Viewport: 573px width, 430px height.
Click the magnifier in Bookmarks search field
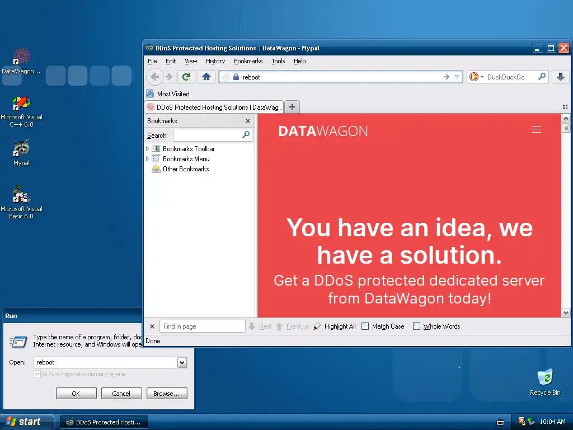click(x=246, y=135)
